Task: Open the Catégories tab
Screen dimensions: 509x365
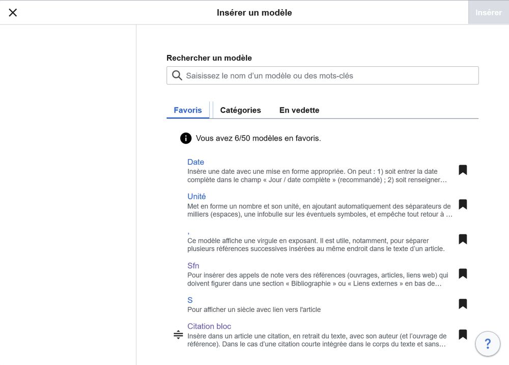Action: pos(240,110)
